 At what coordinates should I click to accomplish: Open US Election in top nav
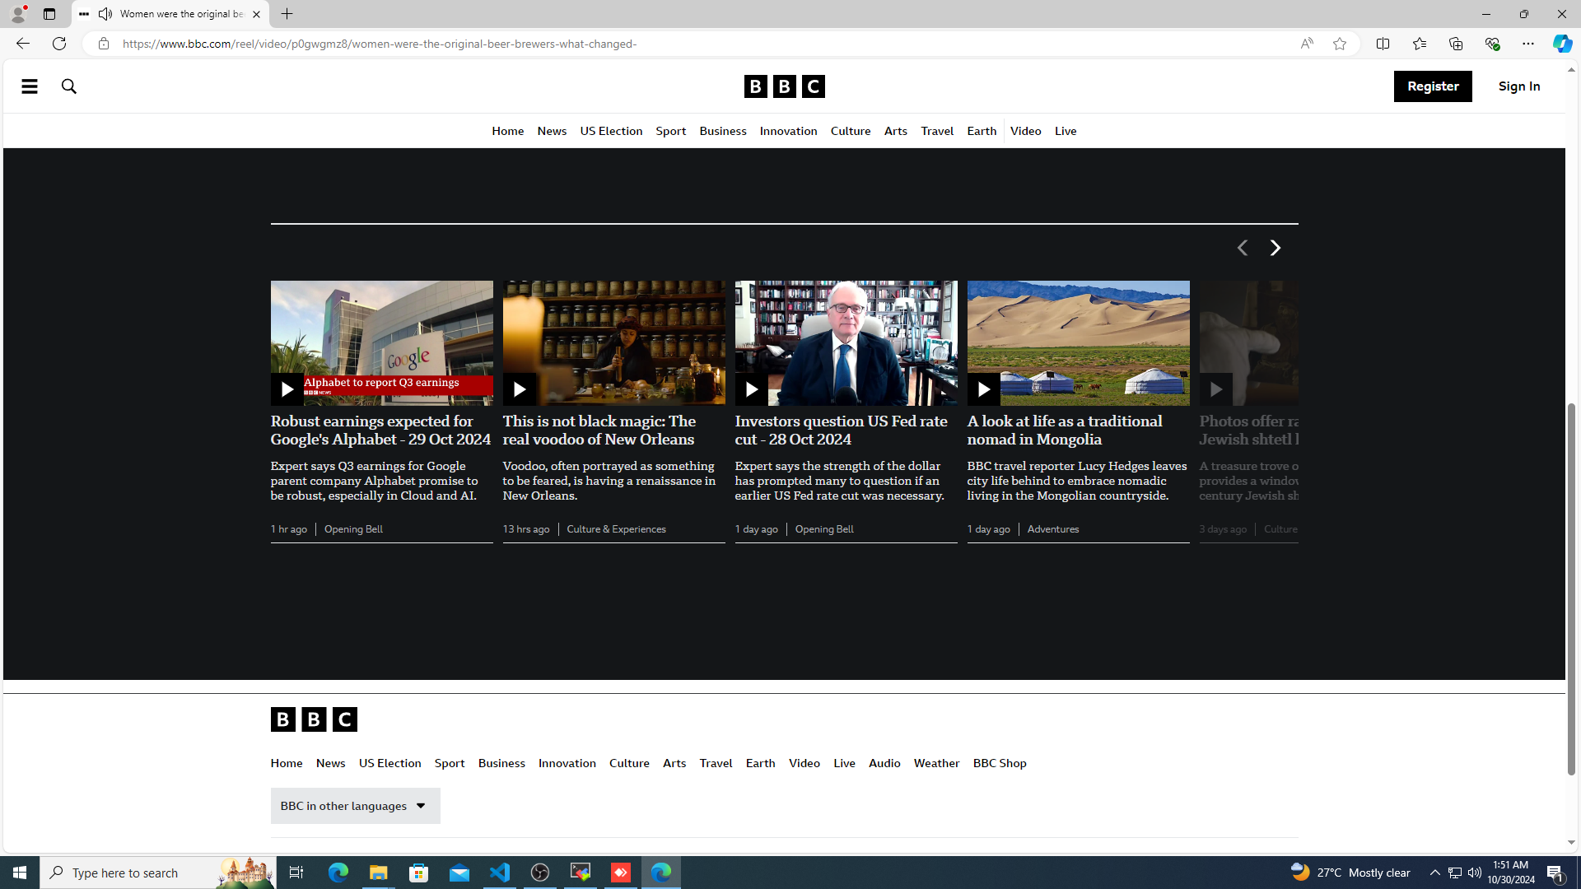611,132
